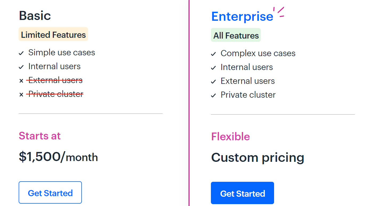Click Get Started under the Basic plan
The height and width of the screenshot is (206, 377).
click(50, 192)
